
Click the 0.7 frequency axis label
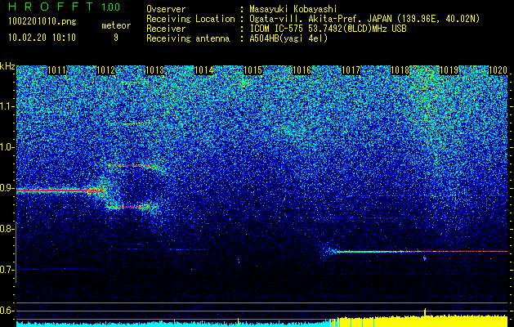point(7,270)
